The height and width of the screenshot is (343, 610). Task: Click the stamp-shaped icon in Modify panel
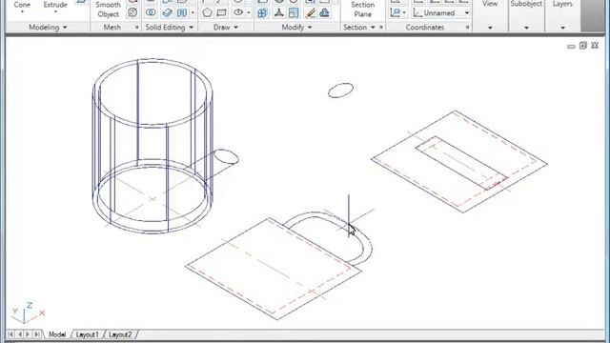pyautogui.click(x=324, y=12)
